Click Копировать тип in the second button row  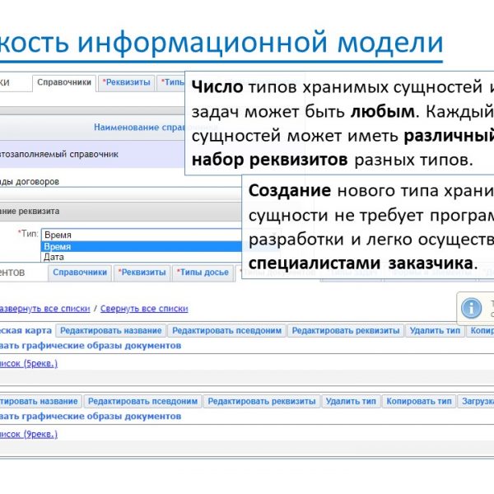[420, 401]
